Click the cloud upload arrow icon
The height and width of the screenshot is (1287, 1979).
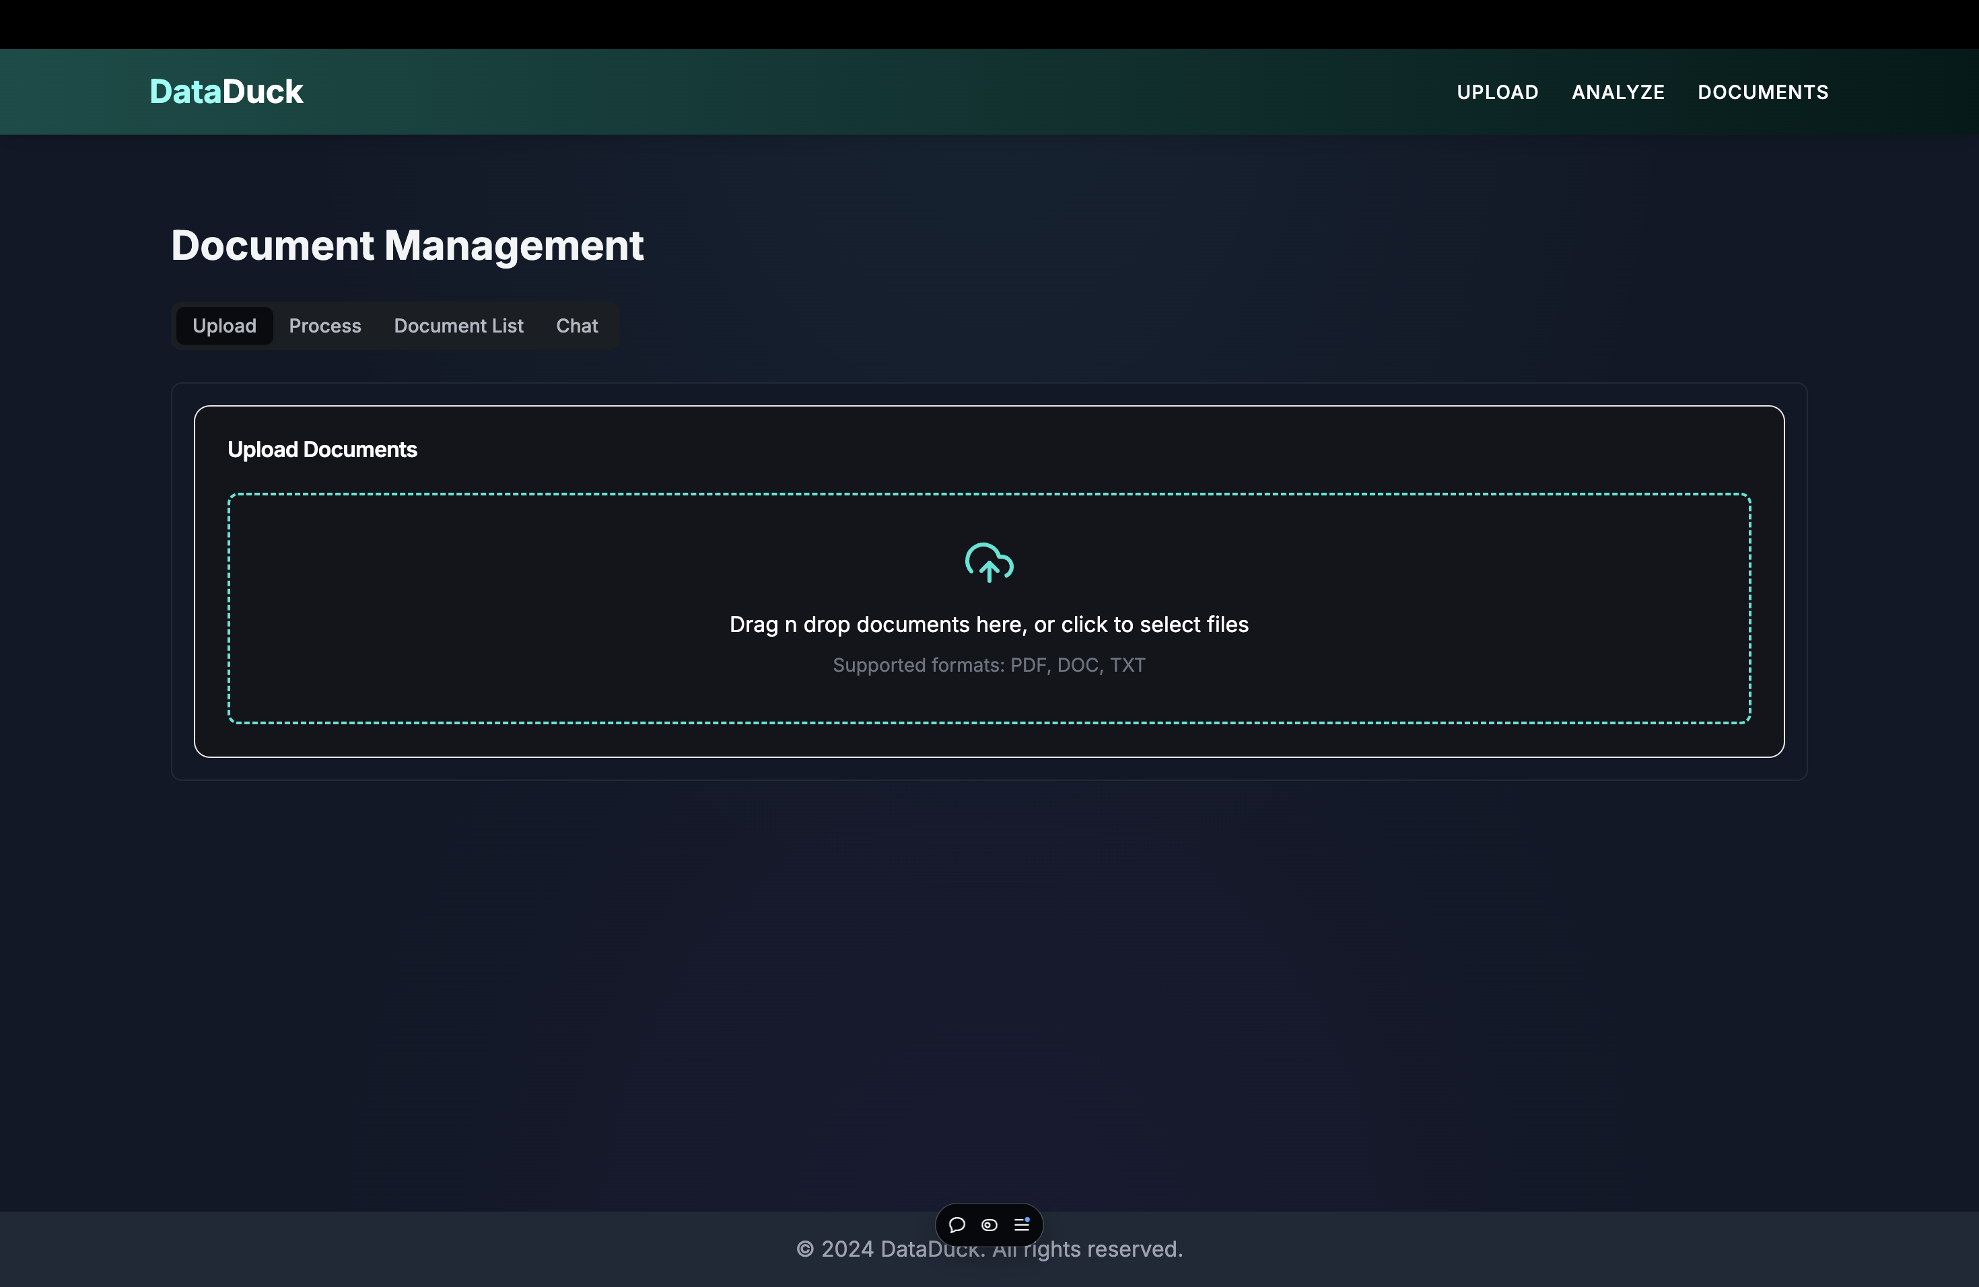989,563
